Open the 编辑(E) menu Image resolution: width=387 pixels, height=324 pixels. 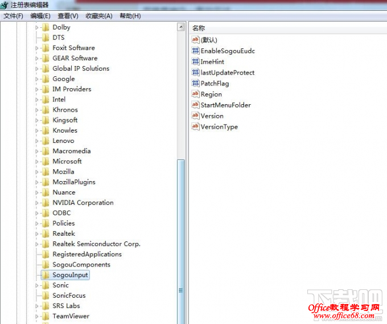point(40,16)
